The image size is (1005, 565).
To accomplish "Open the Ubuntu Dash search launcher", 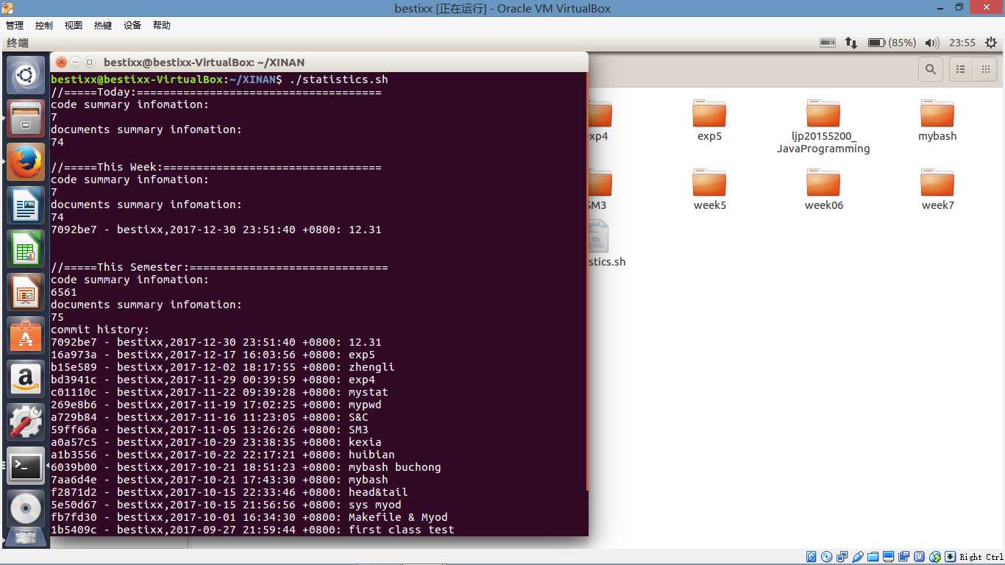I will pos(26,75).
